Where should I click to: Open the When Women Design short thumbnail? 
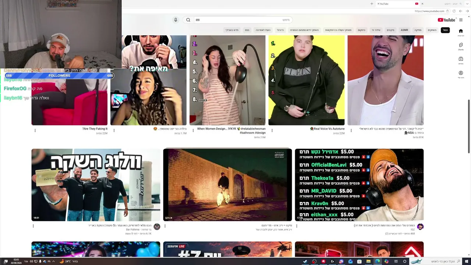click(x=227, y=80)
